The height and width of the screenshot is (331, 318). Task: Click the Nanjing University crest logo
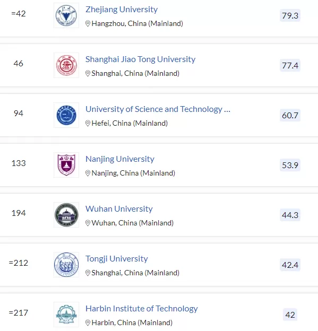66,165
